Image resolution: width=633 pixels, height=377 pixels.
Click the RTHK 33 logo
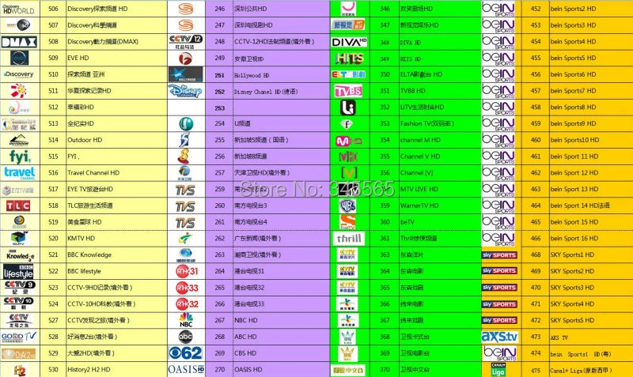(187, 288)
